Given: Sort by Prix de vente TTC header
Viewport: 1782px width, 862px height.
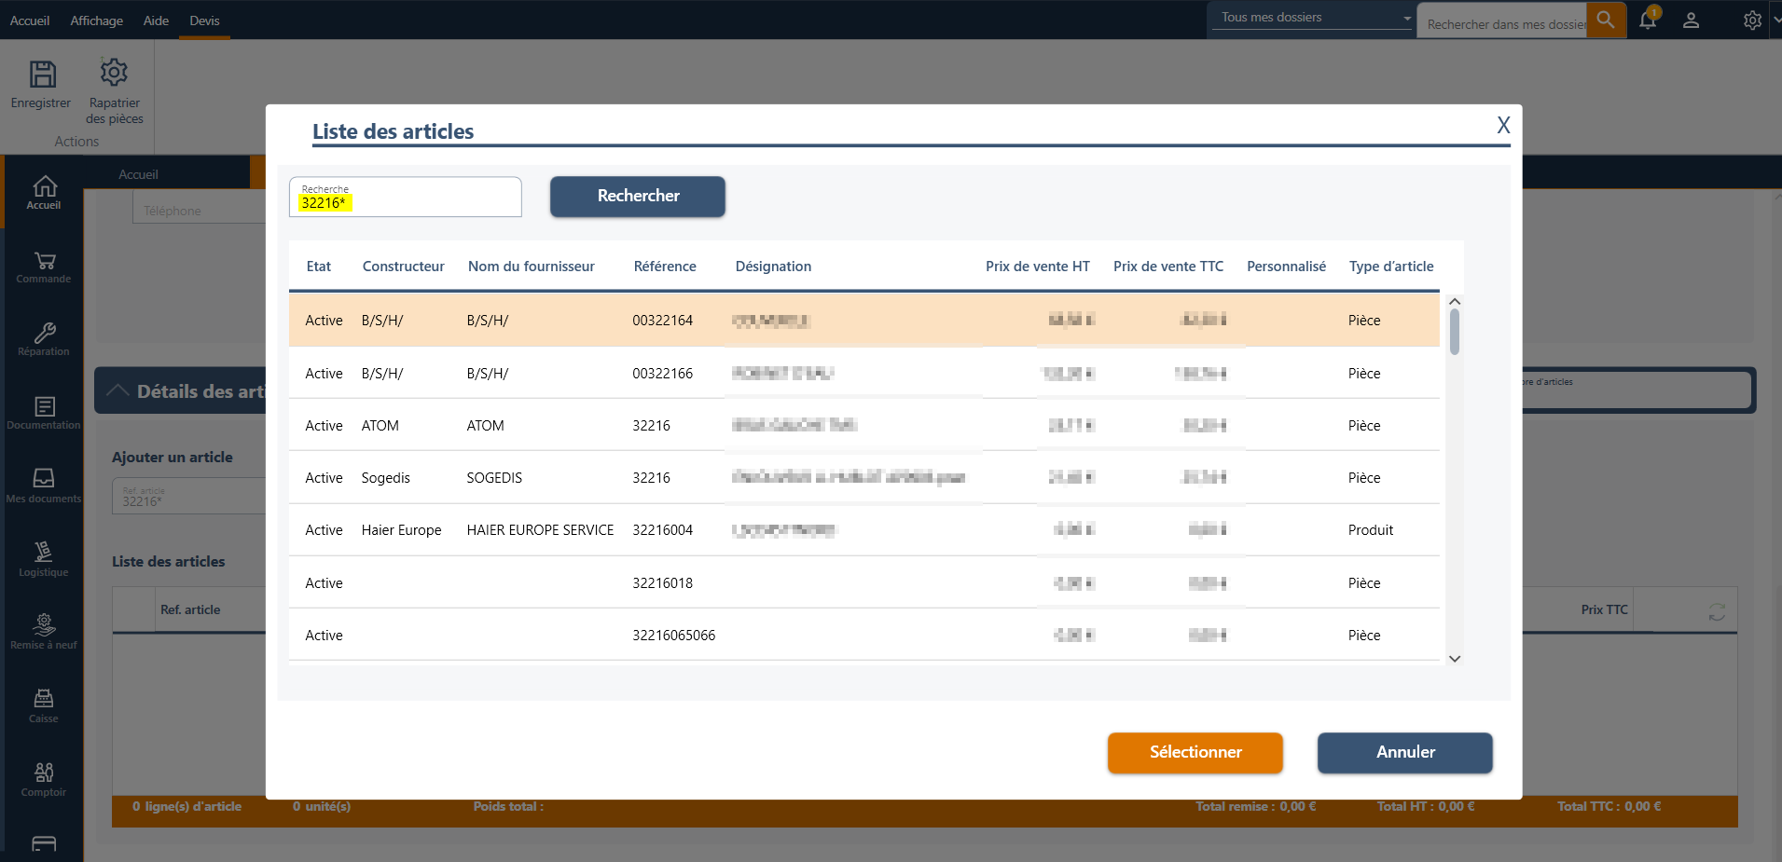Looking at the screenshot, I should [x=1168, y=267].
